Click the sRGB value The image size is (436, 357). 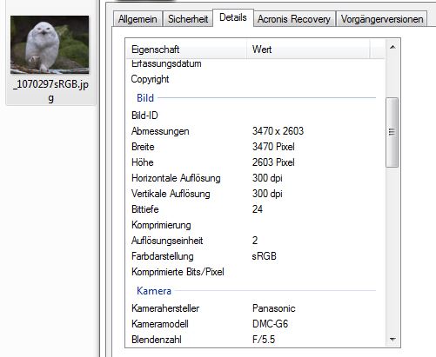pos(264,256)
